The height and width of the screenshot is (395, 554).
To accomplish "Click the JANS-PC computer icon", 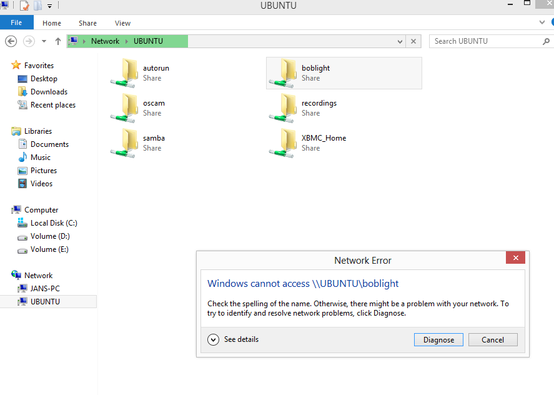I will (x=22, y=288).
